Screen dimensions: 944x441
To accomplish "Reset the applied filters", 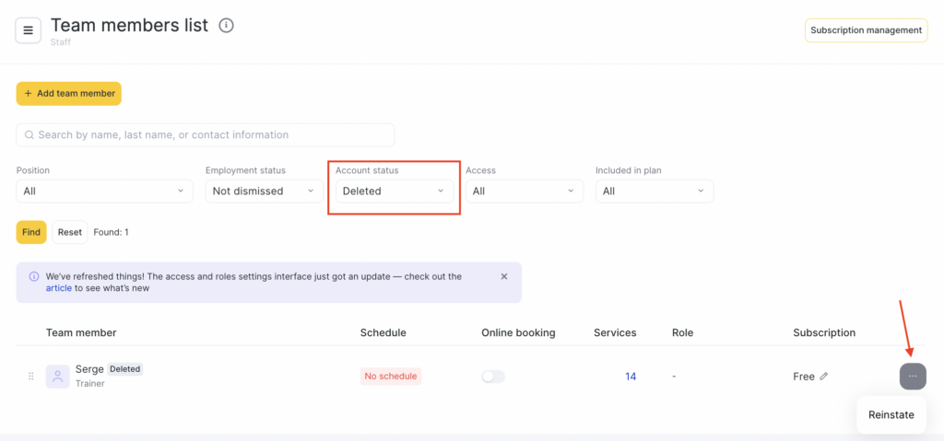I will tap(70, 232).
